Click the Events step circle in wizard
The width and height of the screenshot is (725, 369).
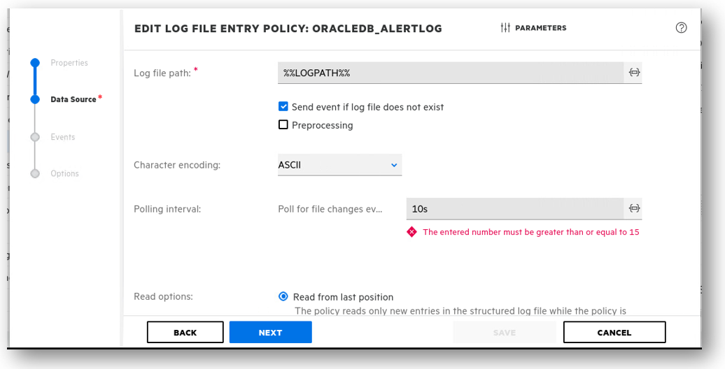(35, 137)
